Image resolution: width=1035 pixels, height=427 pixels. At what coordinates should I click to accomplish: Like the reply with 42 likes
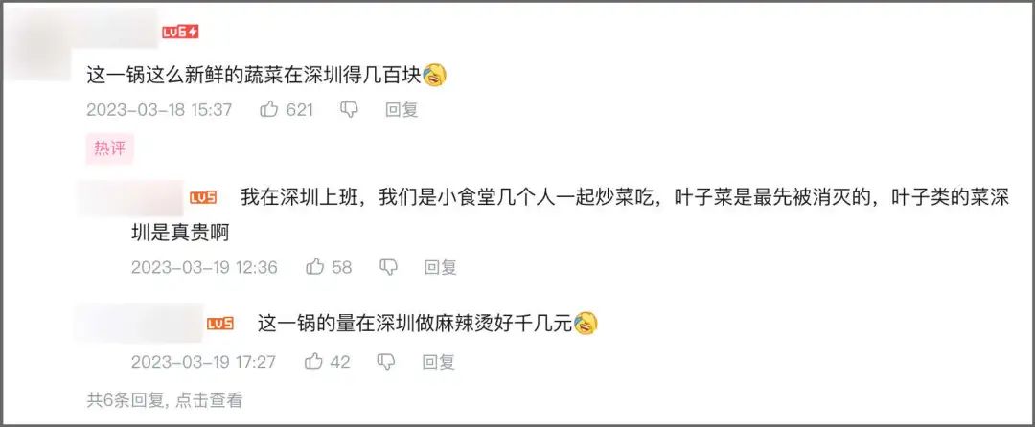(x=313, y=361)
